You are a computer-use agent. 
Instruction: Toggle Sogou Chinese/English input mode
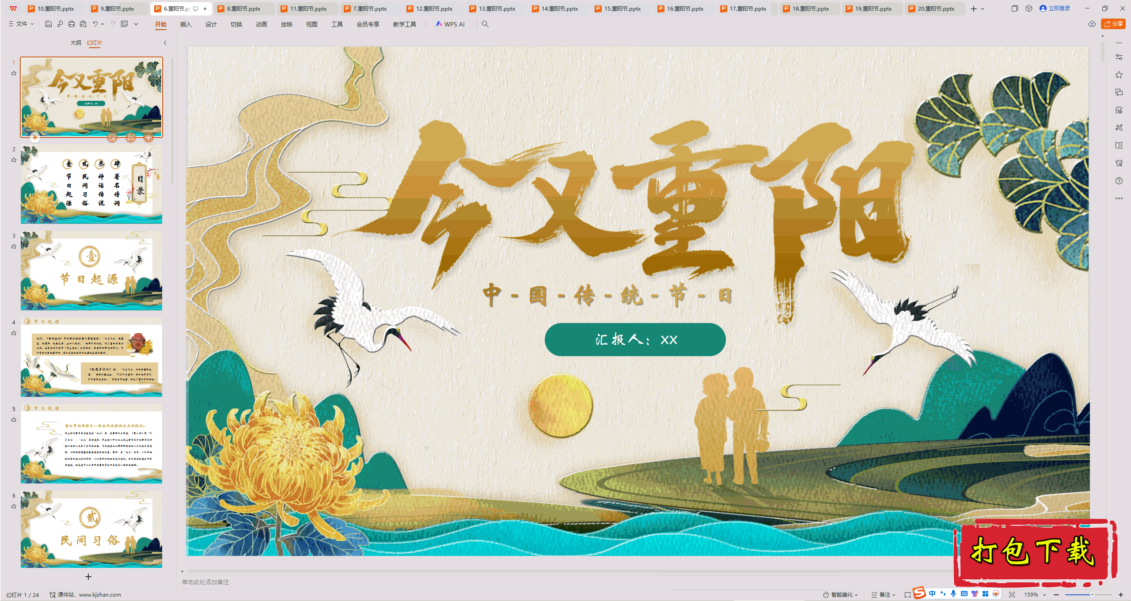(932, 593)
